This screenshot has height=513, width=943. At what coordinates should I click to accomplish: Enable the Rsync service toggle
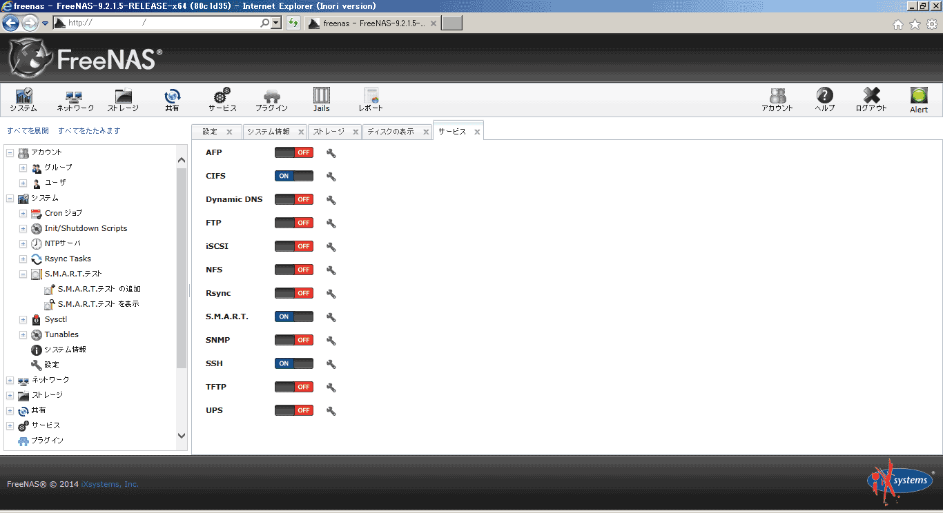294,293
